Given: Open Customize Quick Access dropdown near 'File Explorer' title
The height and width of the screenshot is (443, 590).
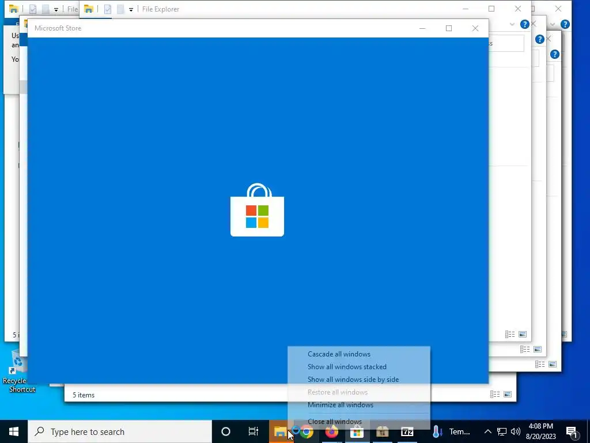Looking at the screenshot, I should click(131, 9).
